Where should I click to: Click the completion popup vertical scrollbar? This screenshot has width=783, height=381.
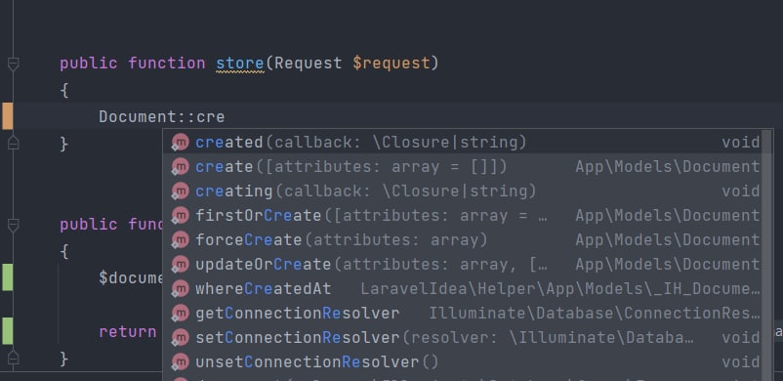[x=766, y=255]
